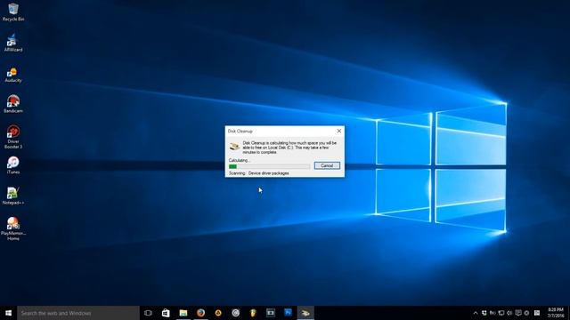Image resolution: width=570 pixels, height=320 pixels.
Task: Open the yellow shield-shaped taskbar app icon
Action: pyautogui.click(x=253, y=313)
